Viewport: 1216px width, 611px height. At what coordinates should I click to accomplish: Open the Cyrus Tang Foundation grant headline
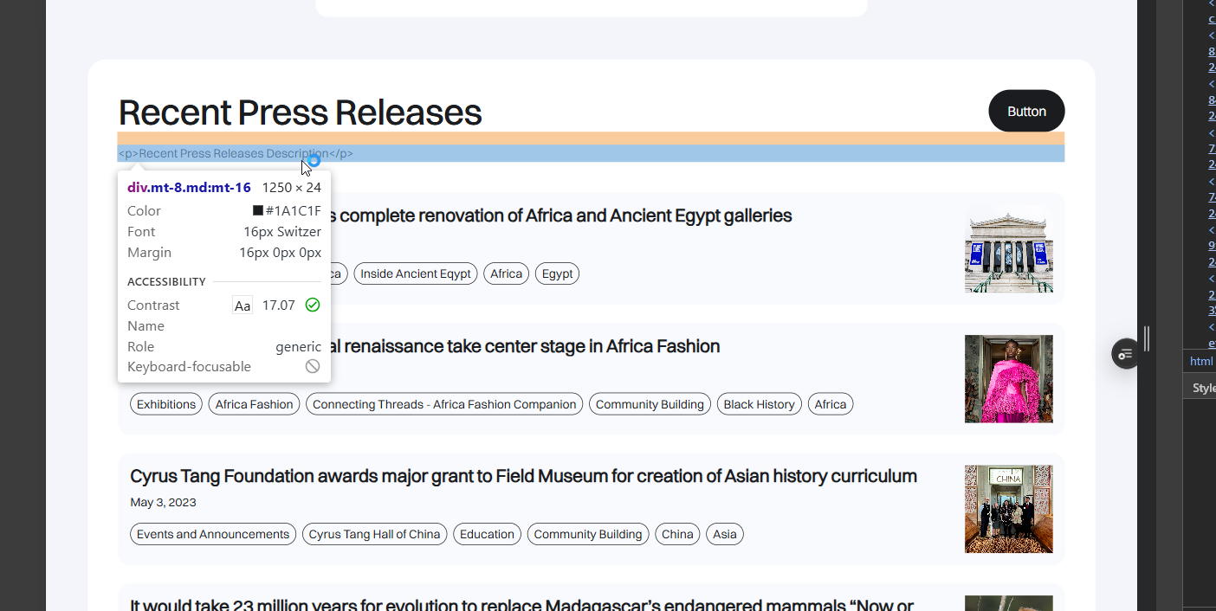[523, 476]
